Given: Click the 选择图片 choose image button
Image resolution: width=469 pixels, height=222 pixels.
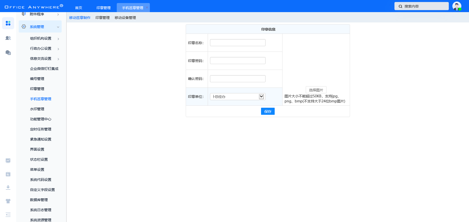Looking at the screenshot, I should click(316, 90).
